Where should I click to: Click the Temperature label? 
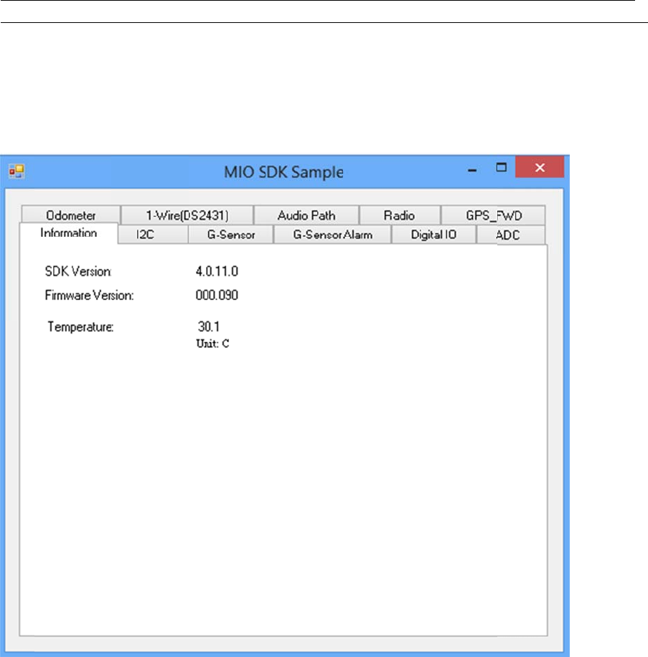point(80,327)
